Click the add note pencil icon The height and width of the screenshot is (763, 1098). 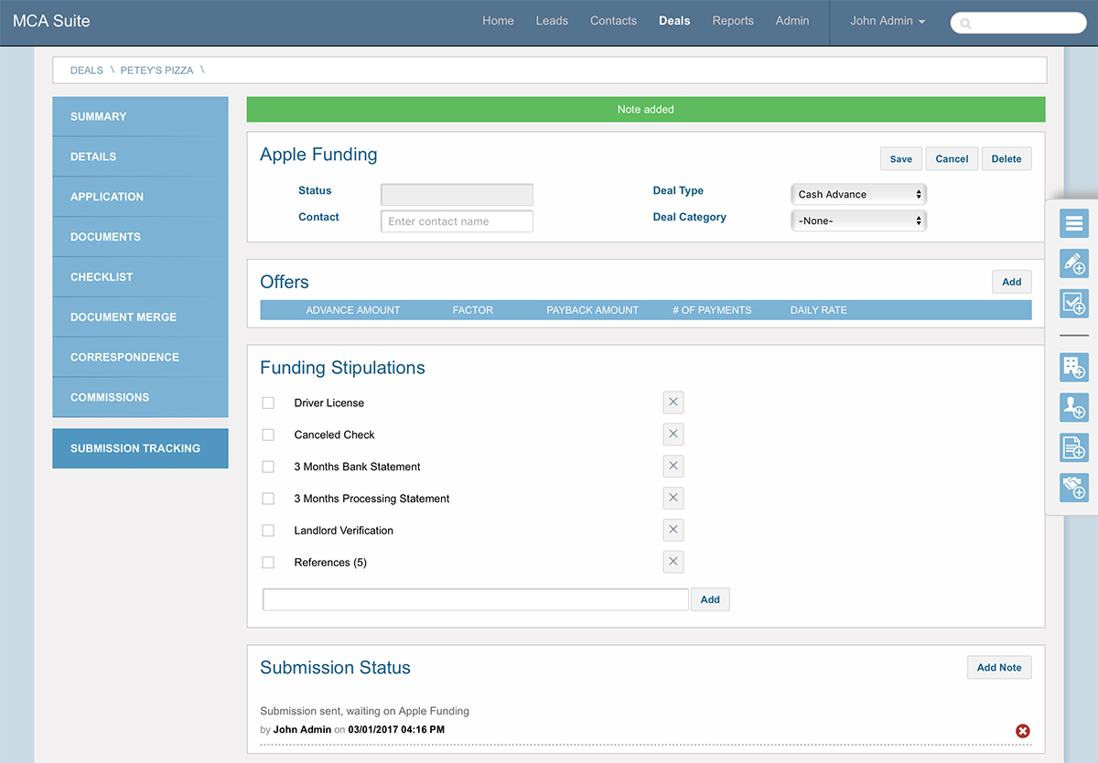[1073, 263]
